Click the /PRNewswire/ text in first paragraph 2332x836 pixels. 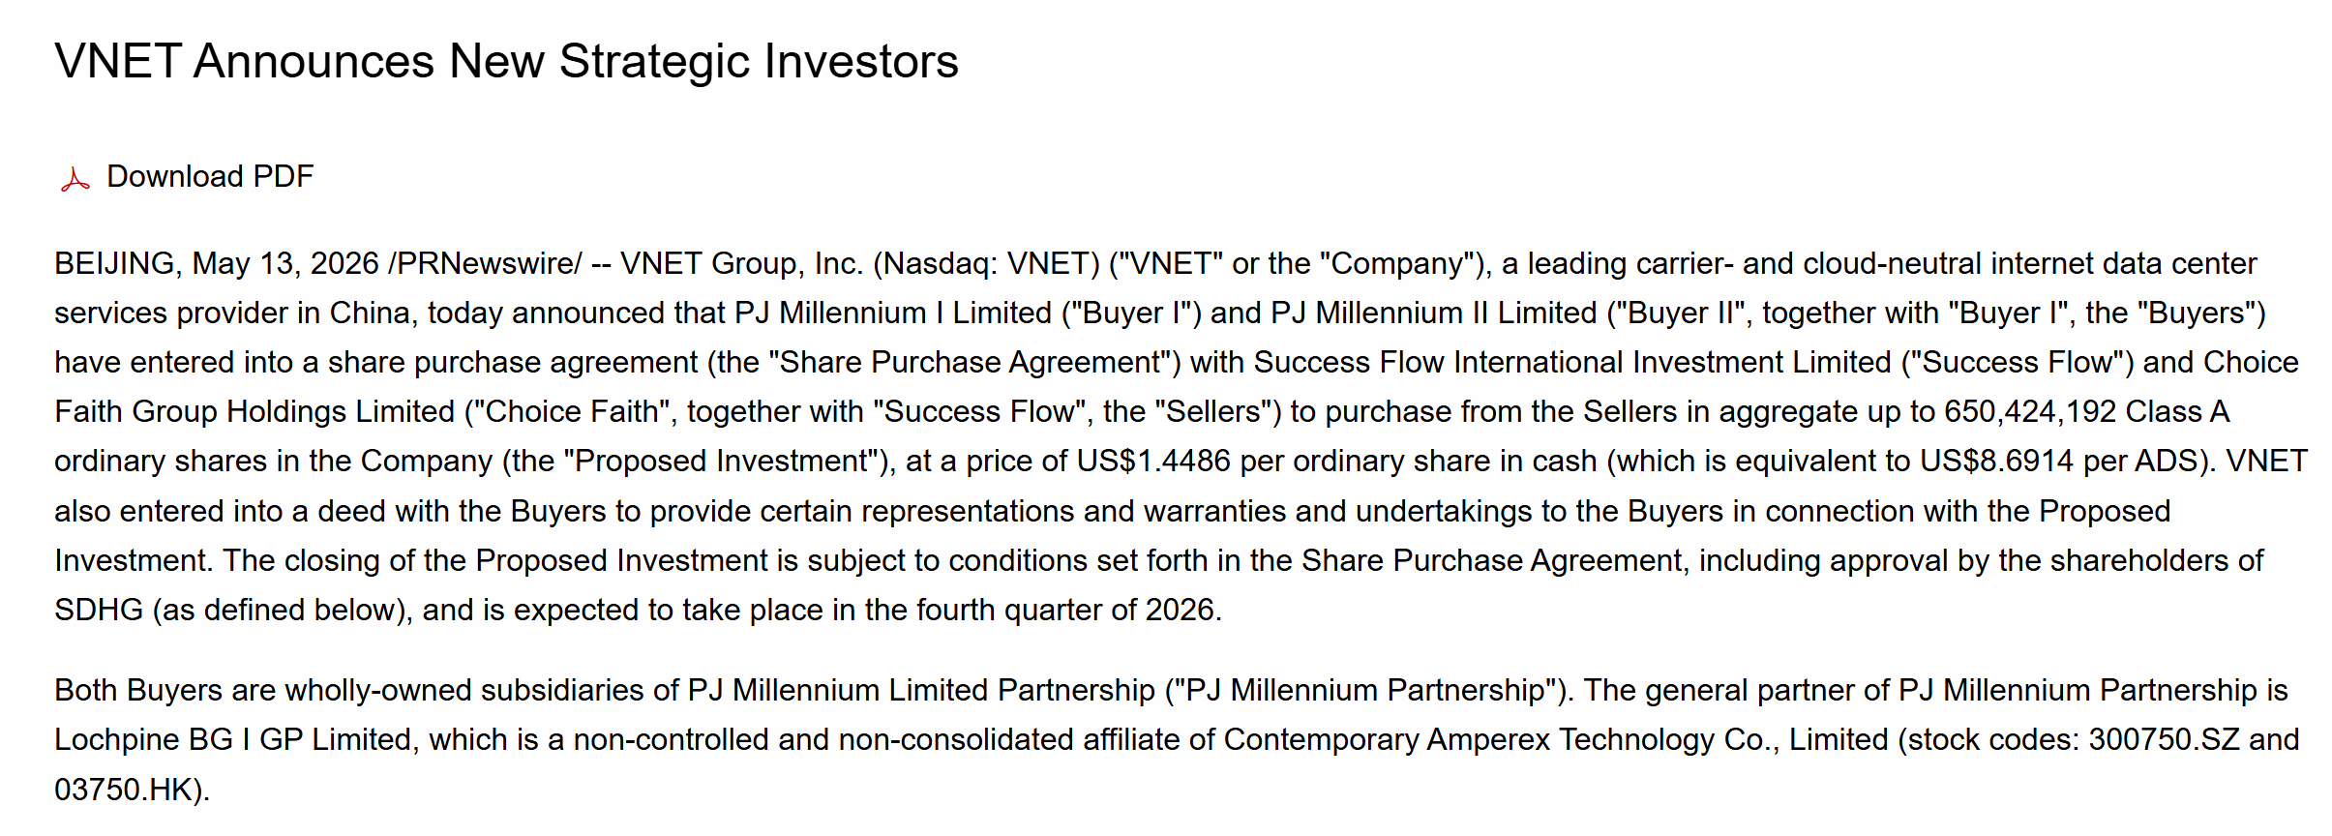coord(486,264)
